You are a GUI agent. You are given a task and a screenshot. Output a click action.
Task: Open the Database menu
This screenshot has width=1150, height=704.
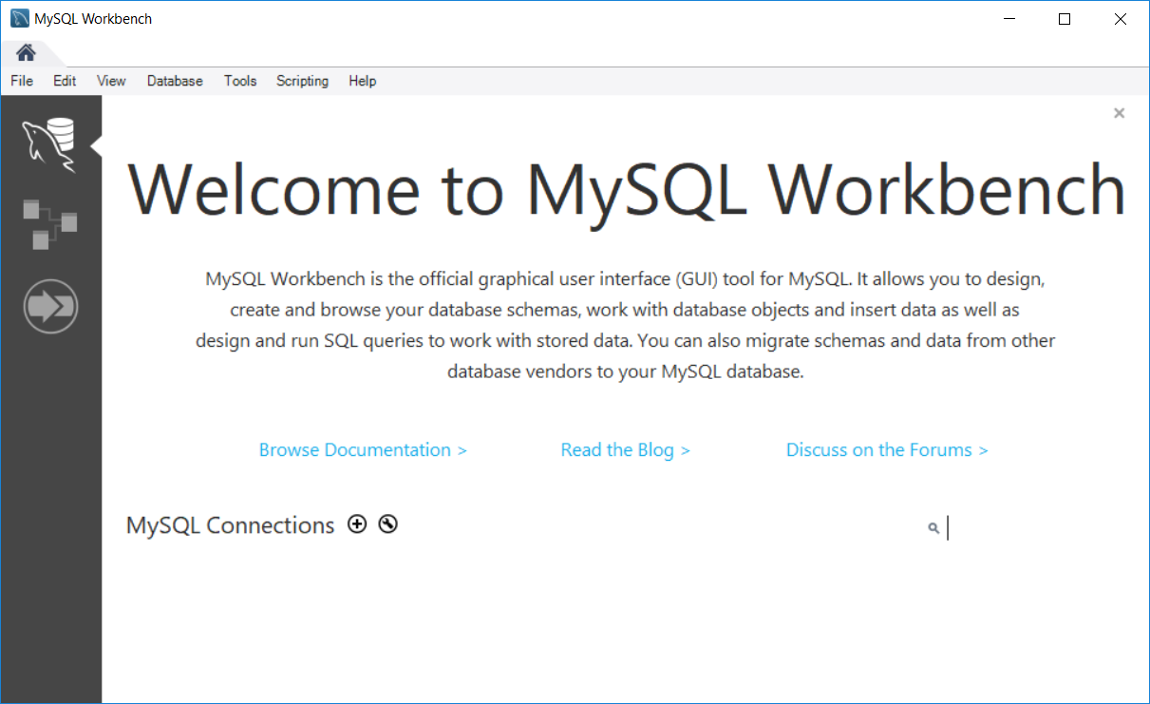[175, 81]
